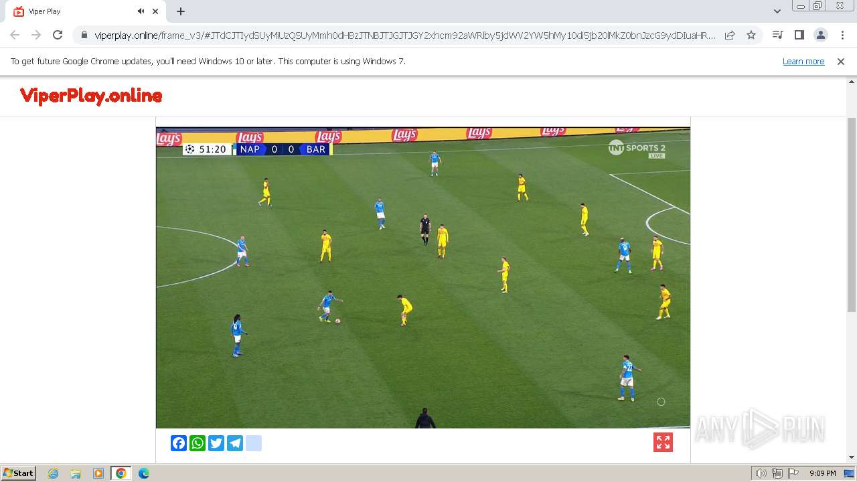Open the Chrome three-dot menu
The width and height of the screenshot is (857, 482).
(x=842, y=35)
